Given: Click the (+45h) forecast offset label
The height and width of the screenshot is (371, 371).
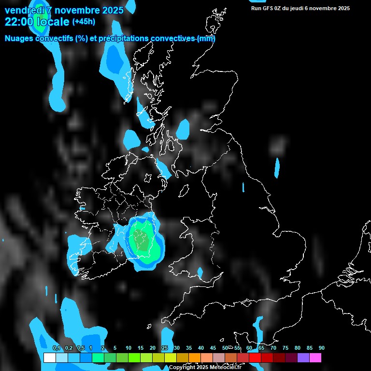Looking at the screenshot, I should coord(84,22).
